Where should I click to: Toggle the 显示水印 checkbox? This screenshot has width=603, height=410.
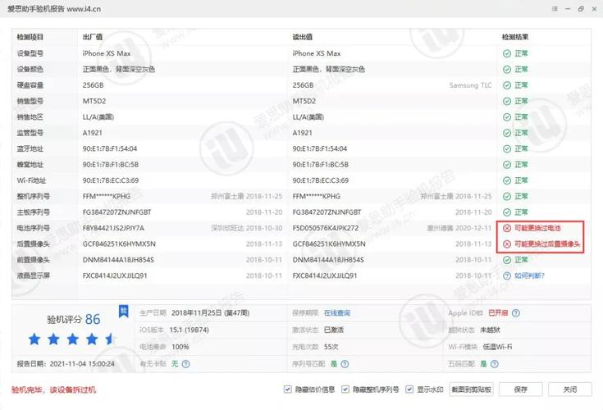(x=409, y=389)
